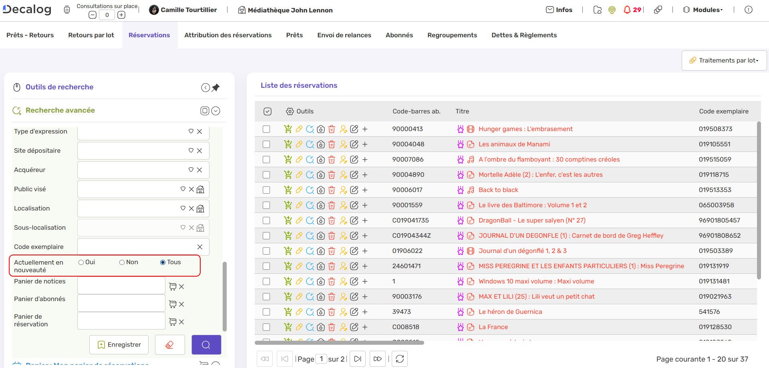Image resolution: width=769 pixels, height=368 pixels.
Task: Open the Traitements par lot dropdown
Action: (x=724, y=61)
